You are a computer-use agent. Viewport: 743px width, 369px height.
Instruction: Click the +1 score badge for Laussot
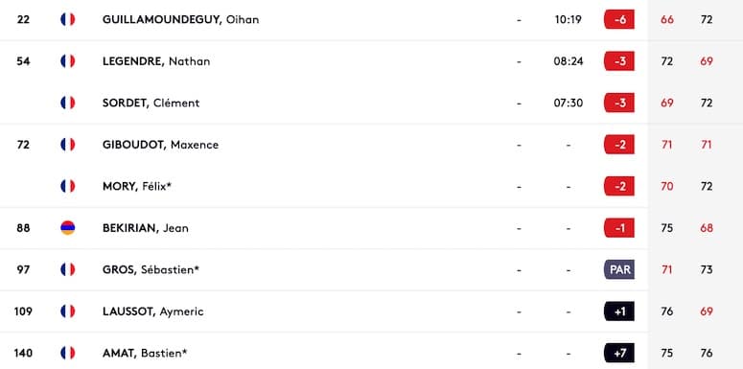click(x=619, y=311)
